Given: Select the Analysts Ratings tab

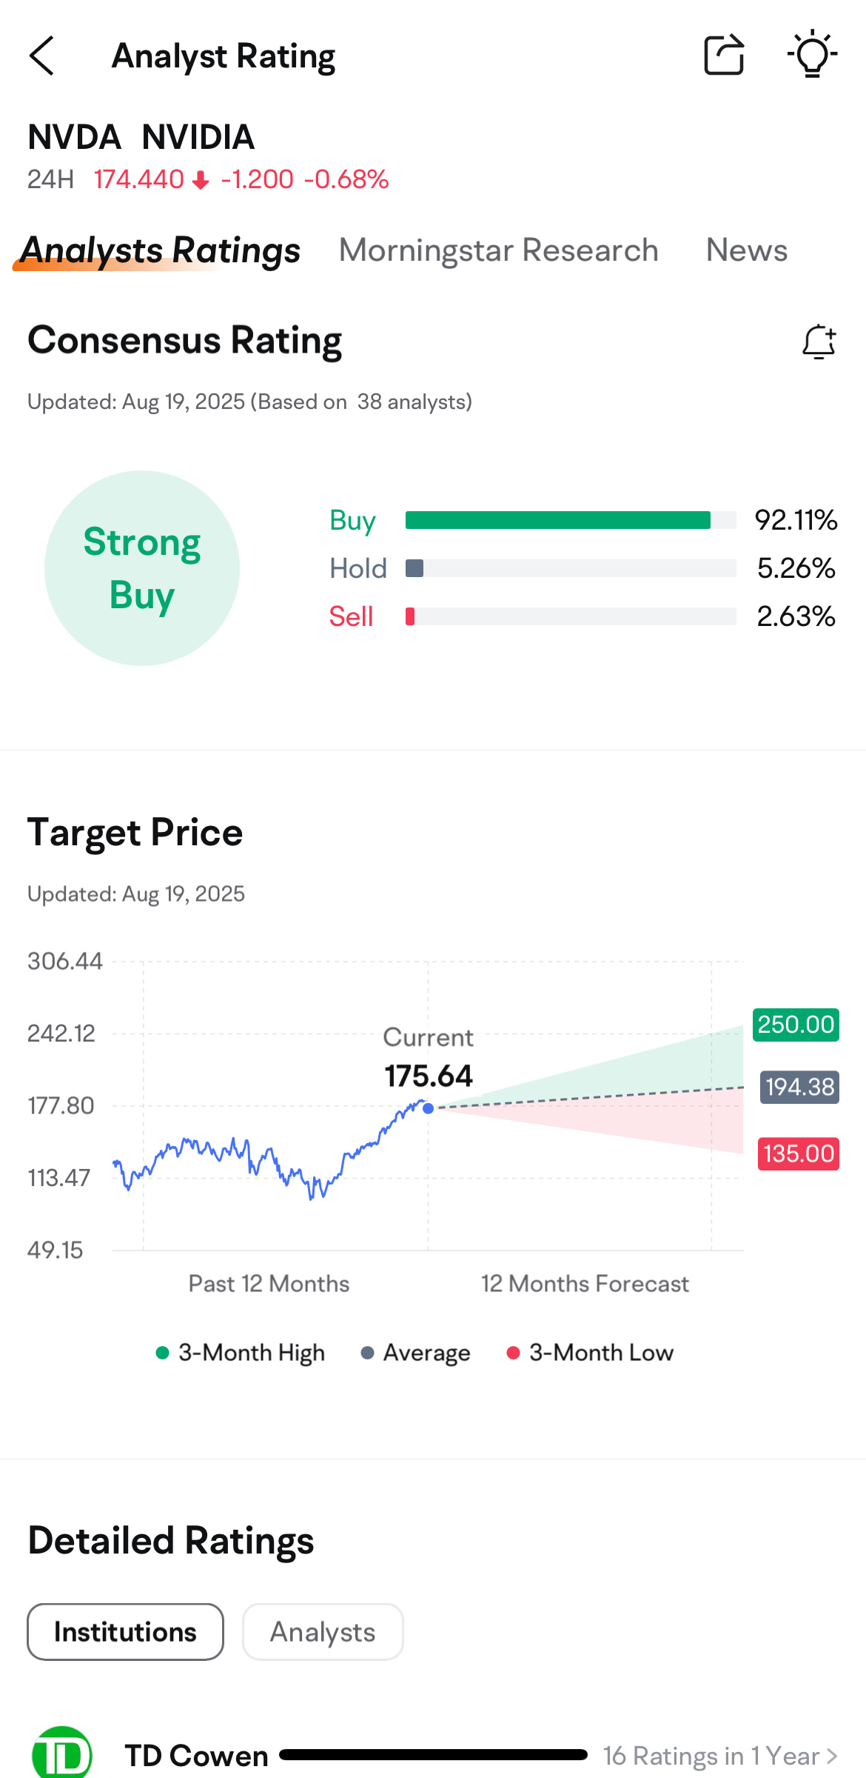Looking at the screenshot, I should tap(161, 250).
